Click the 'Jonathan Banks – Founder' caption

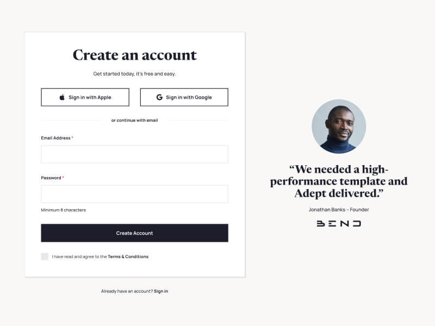pos(339,210)
